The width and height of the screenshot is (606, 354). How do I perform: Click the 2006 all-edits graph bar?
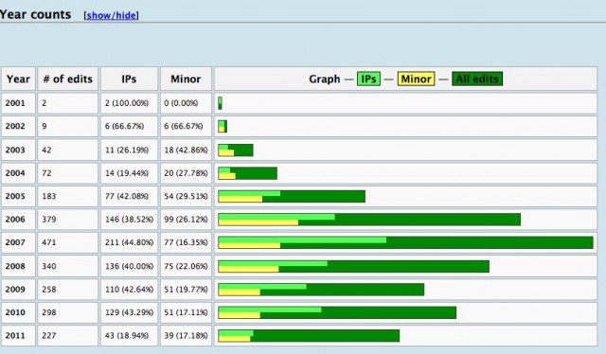[369, 220]
